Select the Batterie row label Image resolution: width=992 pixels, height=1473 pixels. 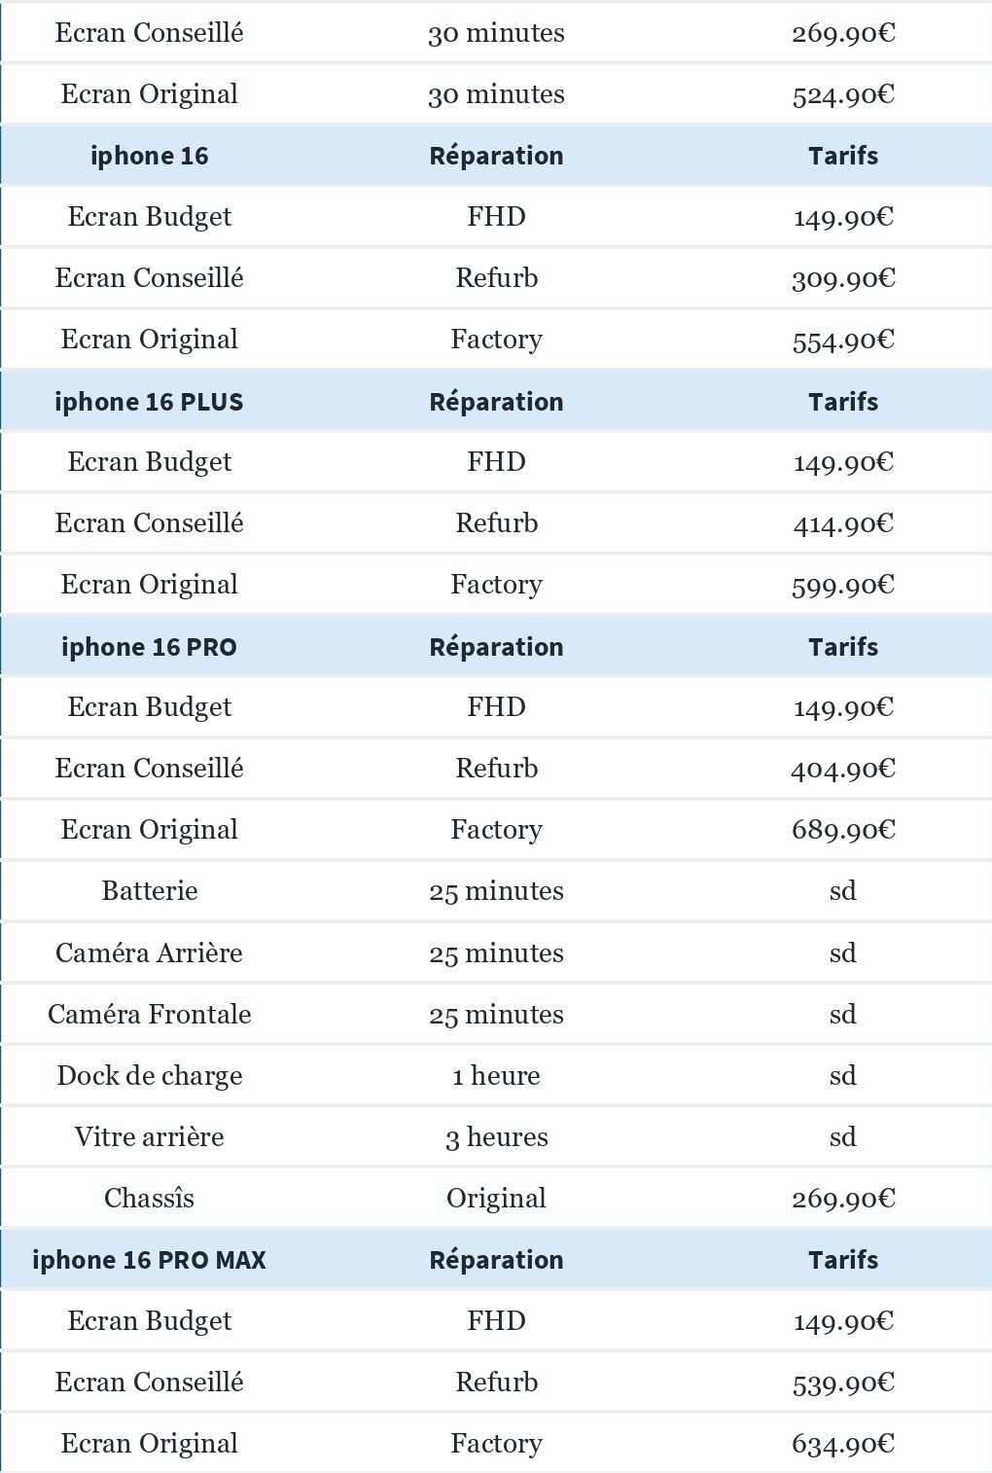[149, 891]
